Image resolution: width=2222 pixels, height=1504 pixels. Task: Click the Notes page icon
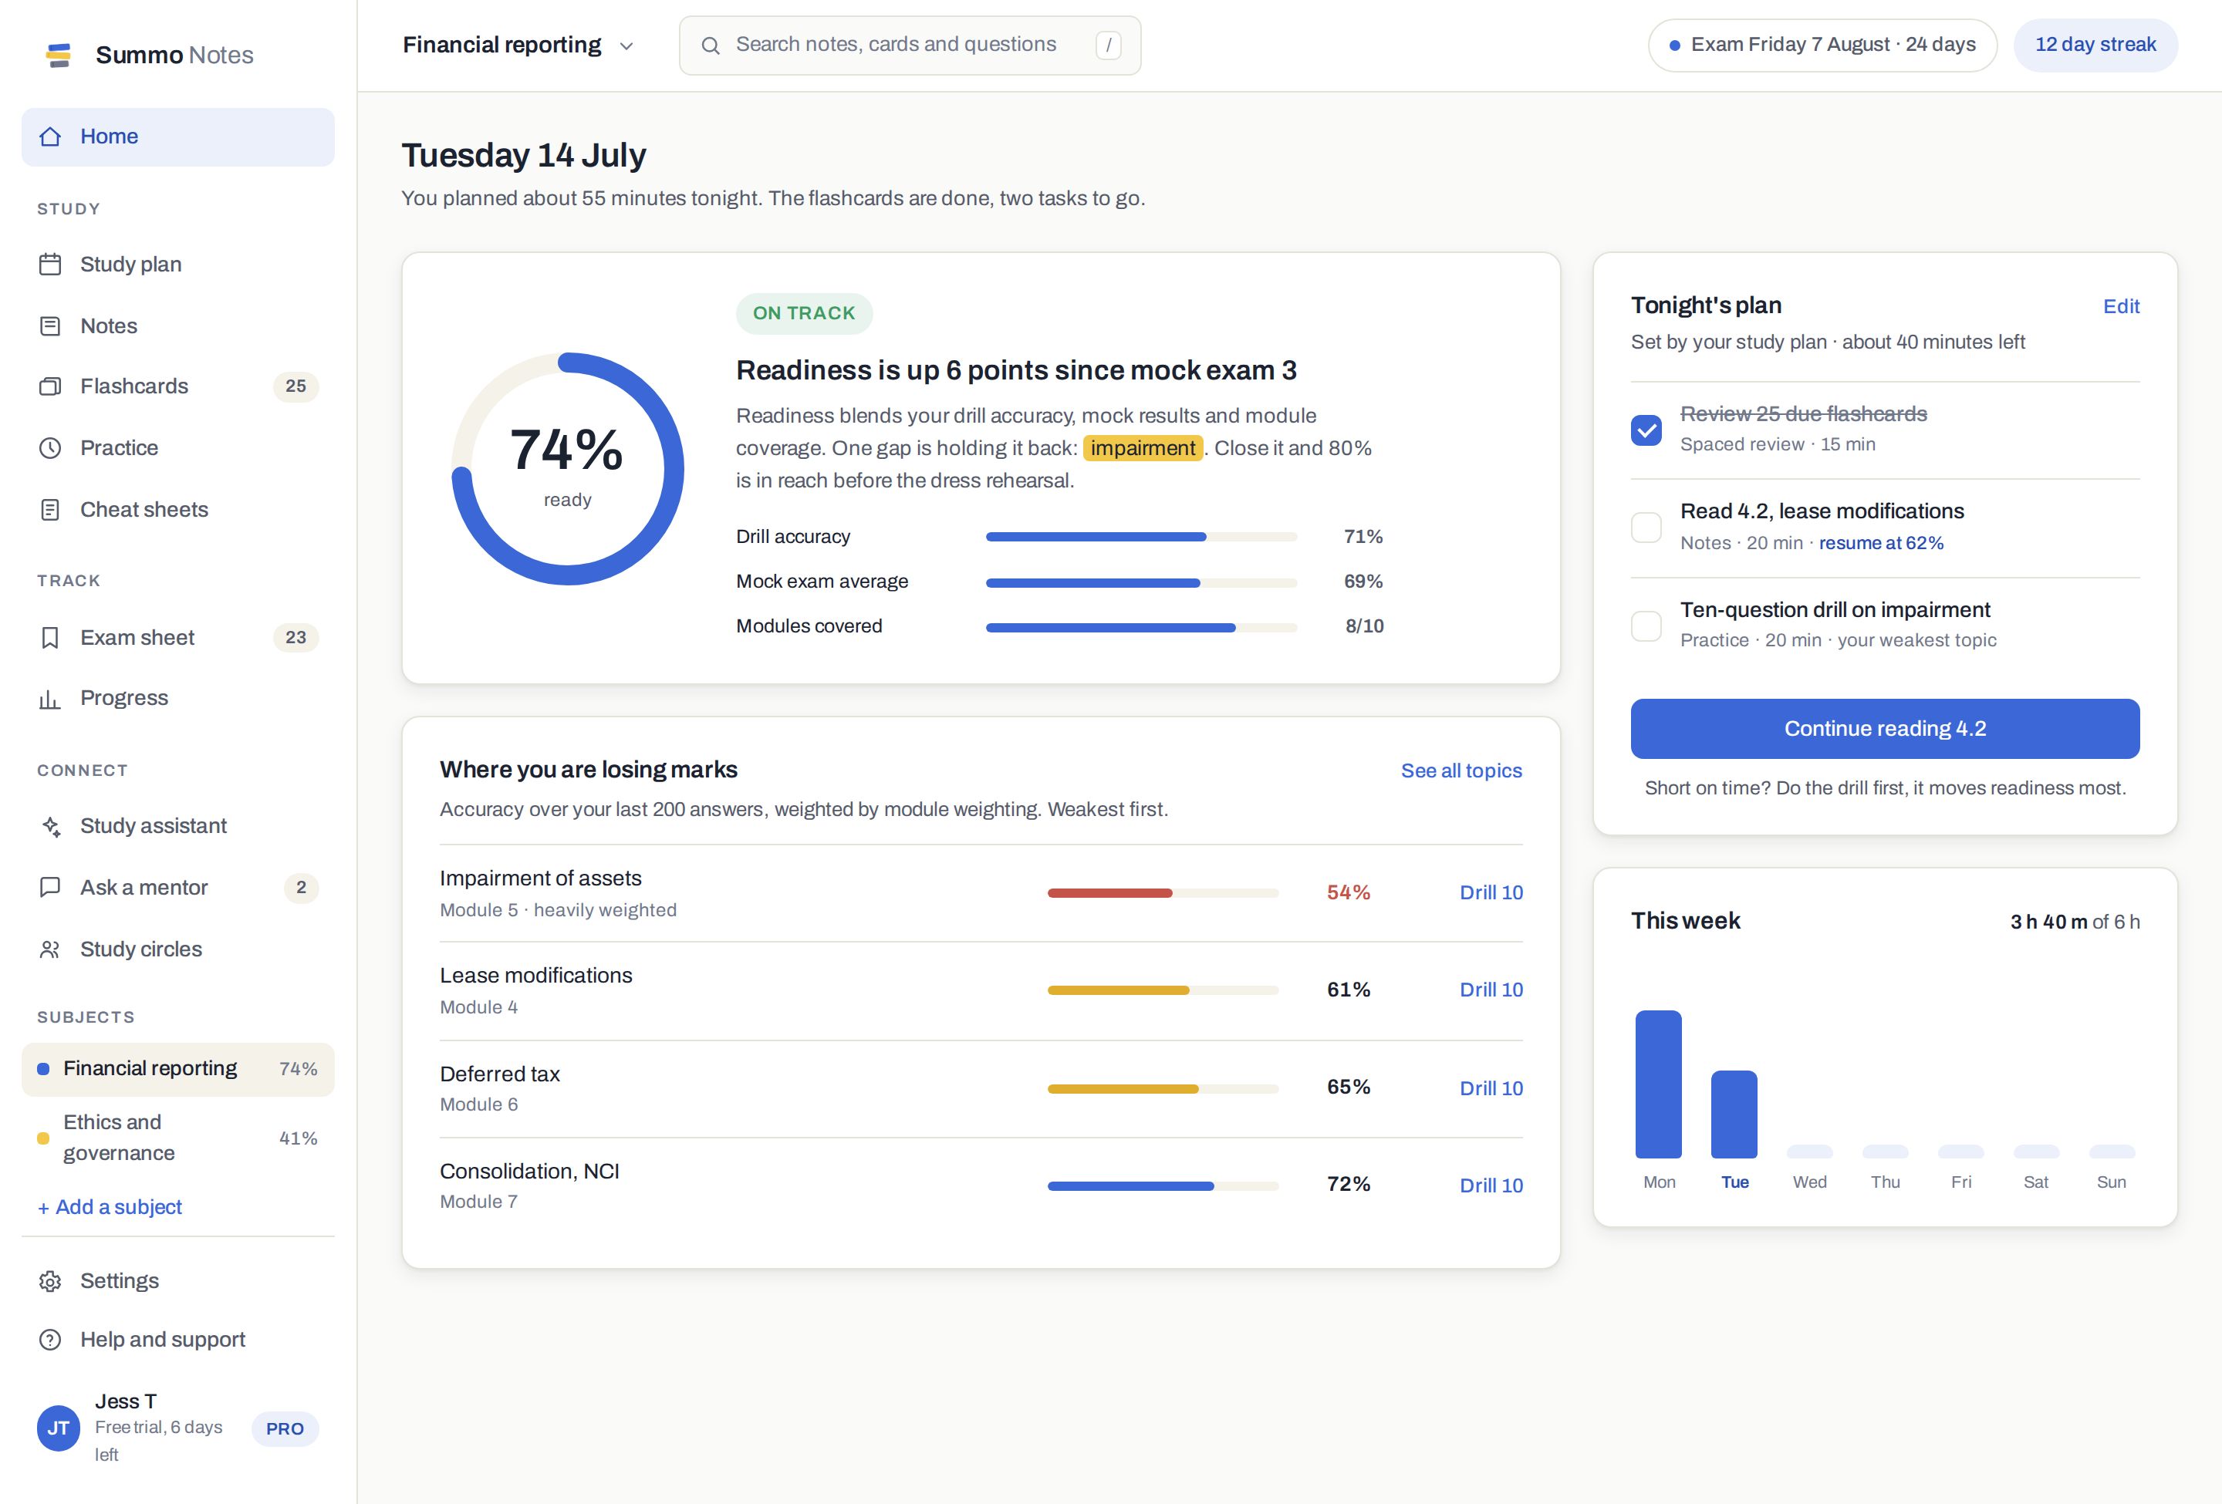click(x=51, y=325)
